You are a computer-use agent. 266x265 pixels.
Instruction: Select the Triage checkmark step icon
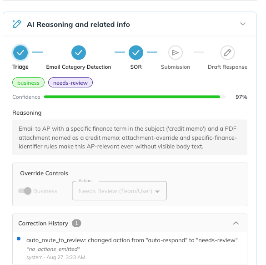[x=20, y=52]
